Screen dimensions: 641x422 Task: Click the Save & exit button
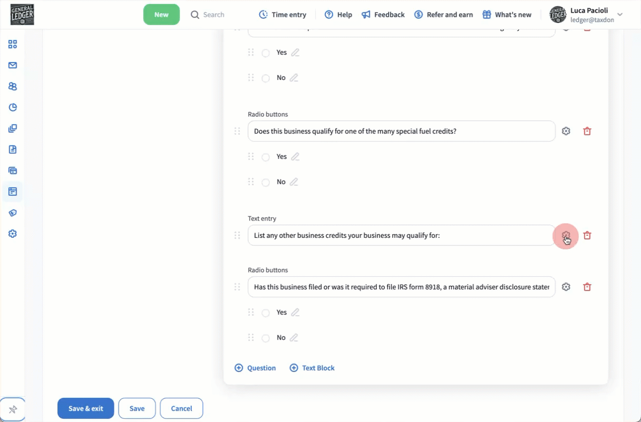[85, 408]
